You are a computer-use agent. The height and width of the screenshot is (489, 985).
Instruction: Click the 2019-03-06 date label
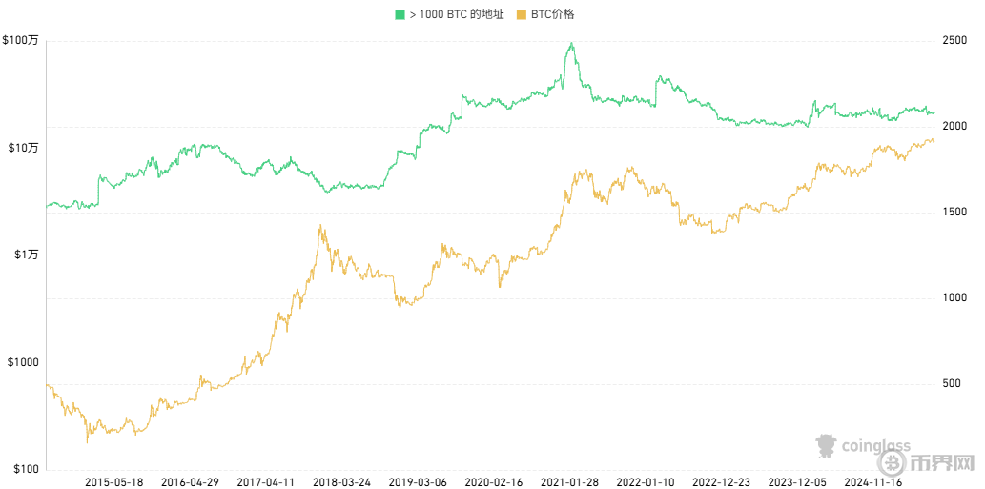coord(418,482)
